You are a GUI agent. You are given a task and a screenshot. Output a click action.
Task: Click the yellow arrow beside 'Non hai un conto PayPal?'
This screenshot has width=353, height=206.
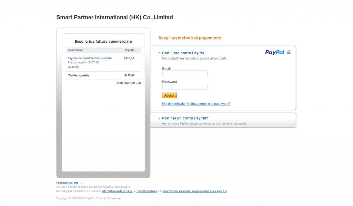tap(160, 118)
